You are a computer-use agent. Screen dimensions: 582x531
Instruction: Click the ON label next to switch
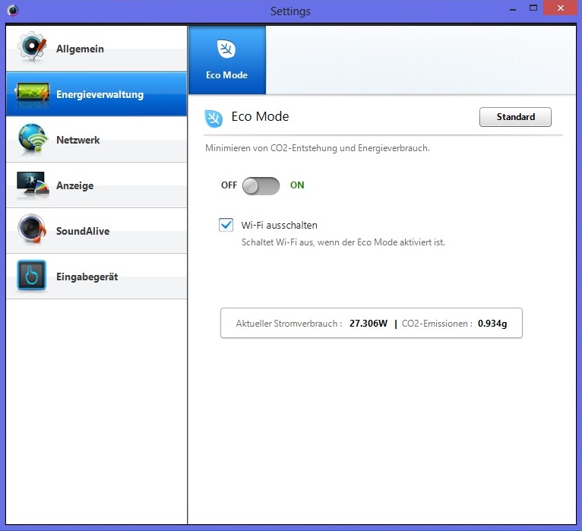[297, 185]
